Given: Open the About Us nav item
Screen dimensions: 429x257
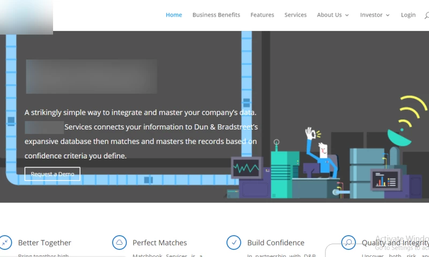Looking at the screenshot, I should pyautogui.click(x=329, y=15).
